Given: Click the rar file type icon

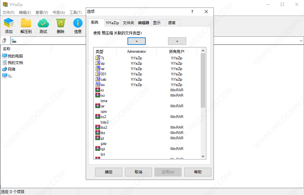Looking at the screenshot, I should [98, 68].
